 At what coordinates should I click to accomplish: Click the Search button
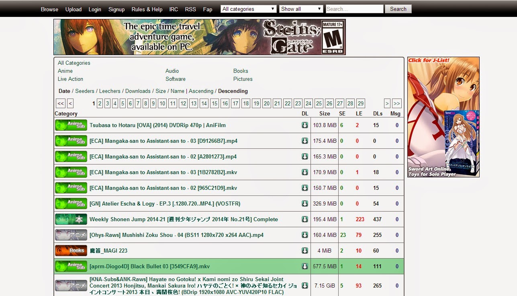398,9
